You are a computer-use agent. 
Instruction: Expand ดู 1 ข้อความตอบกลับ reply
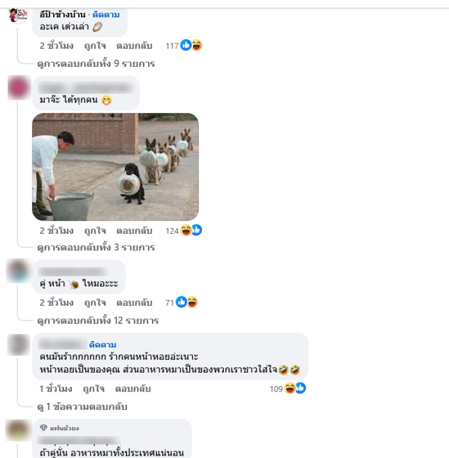click(x=83, y=407)
